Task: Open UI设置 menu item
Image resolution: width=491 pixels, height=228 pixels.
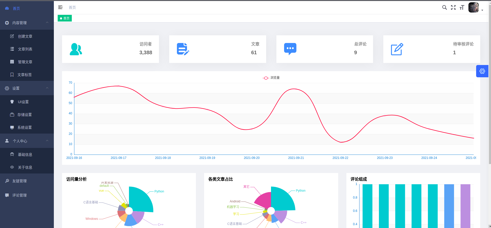Action: tap(27, 102)
